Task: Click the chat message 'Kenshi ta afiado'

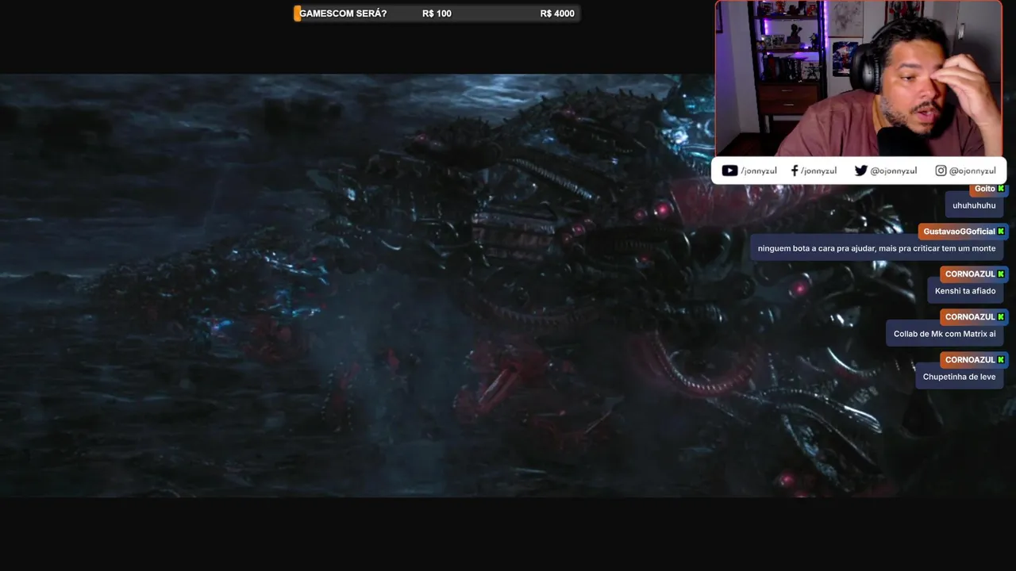Action: tap(965, 292)
